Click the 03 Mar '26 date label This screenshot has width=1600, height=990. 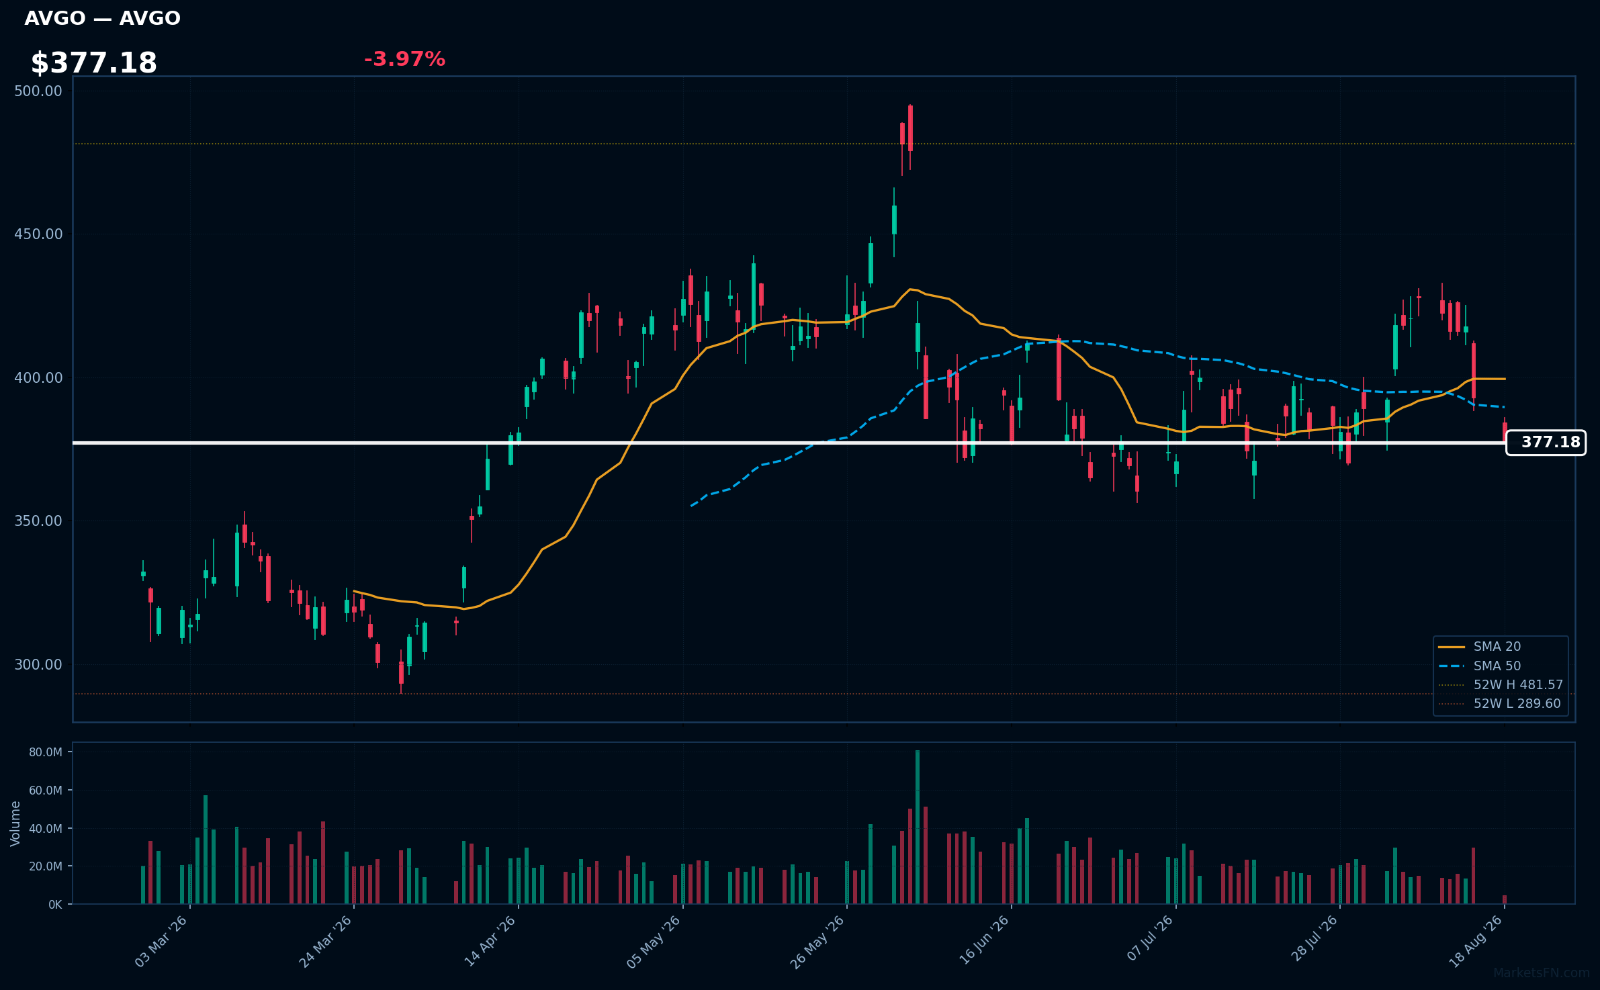(161, 942)
